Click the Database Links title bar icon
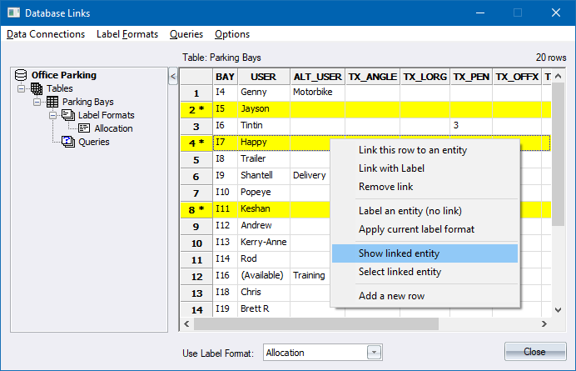 [12, 13]
